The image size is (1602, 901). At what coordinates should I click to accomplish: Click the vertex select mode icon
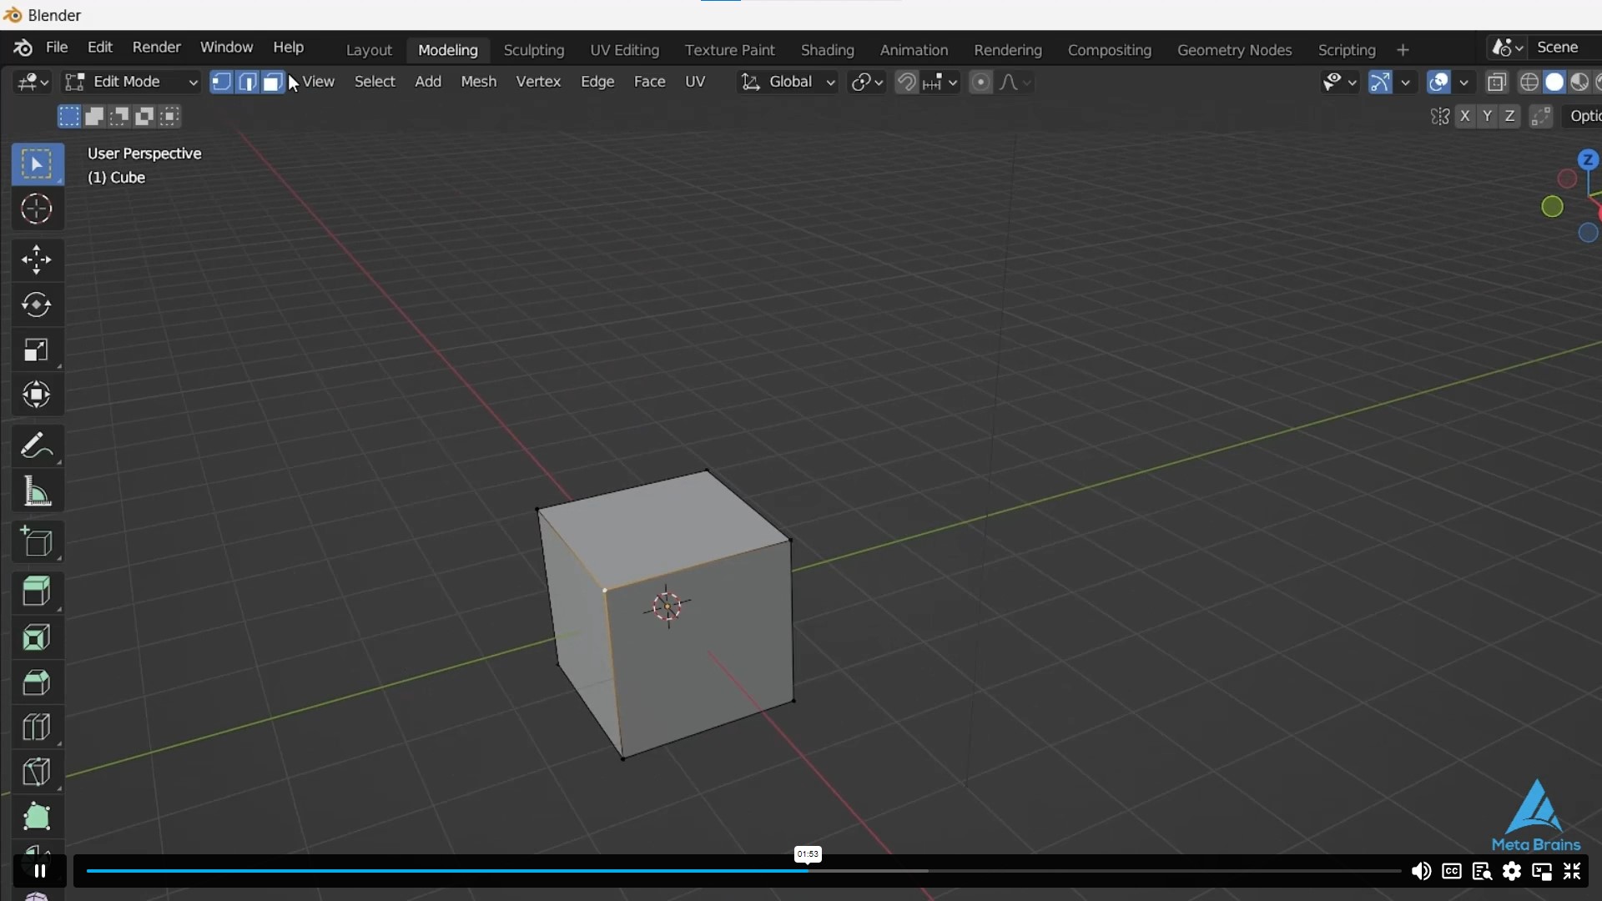[221, 82]
